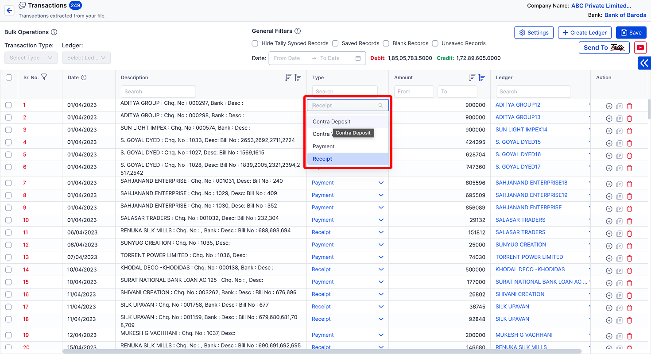The height and width of the screenshot is (354, 651).
Task: Click the info icon beside Date header
Action: pyautogui.click(x=84, y=77)
